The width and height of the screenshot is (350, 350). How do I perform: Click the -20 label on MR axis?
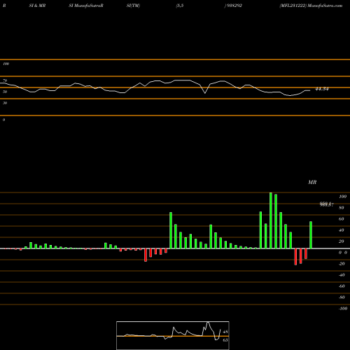(x=342, y=264)
